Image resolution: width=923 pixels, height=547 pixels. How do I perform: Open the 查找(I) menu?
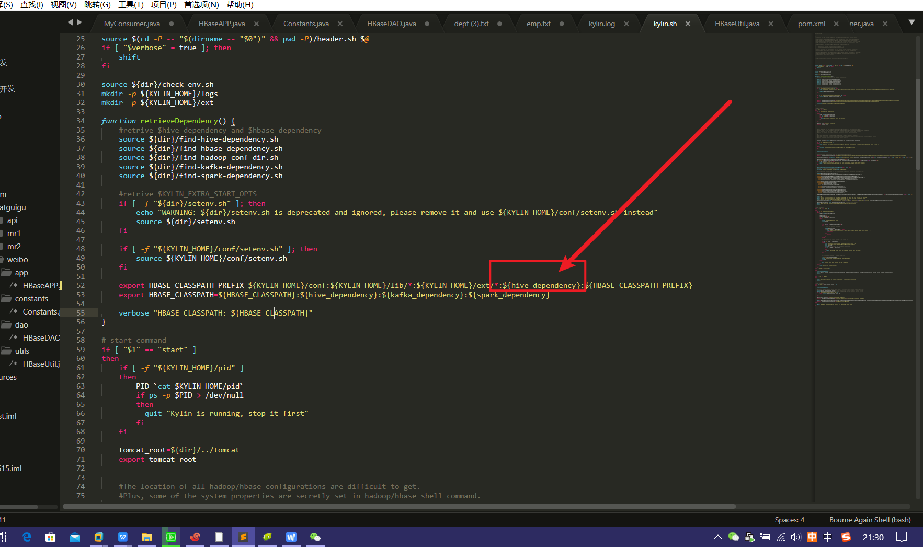click(x=32, y=5)
